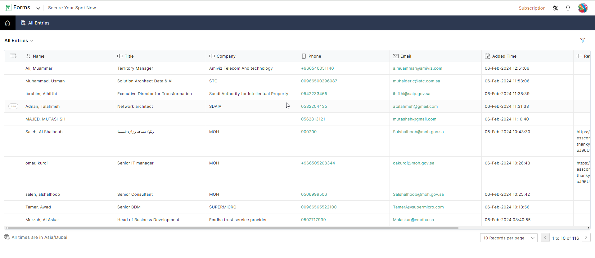Image resolution: width=595 pixels, height=258 pixels.
Task: Select the name Ali, Muammar
Action: [x=39, y=68]
